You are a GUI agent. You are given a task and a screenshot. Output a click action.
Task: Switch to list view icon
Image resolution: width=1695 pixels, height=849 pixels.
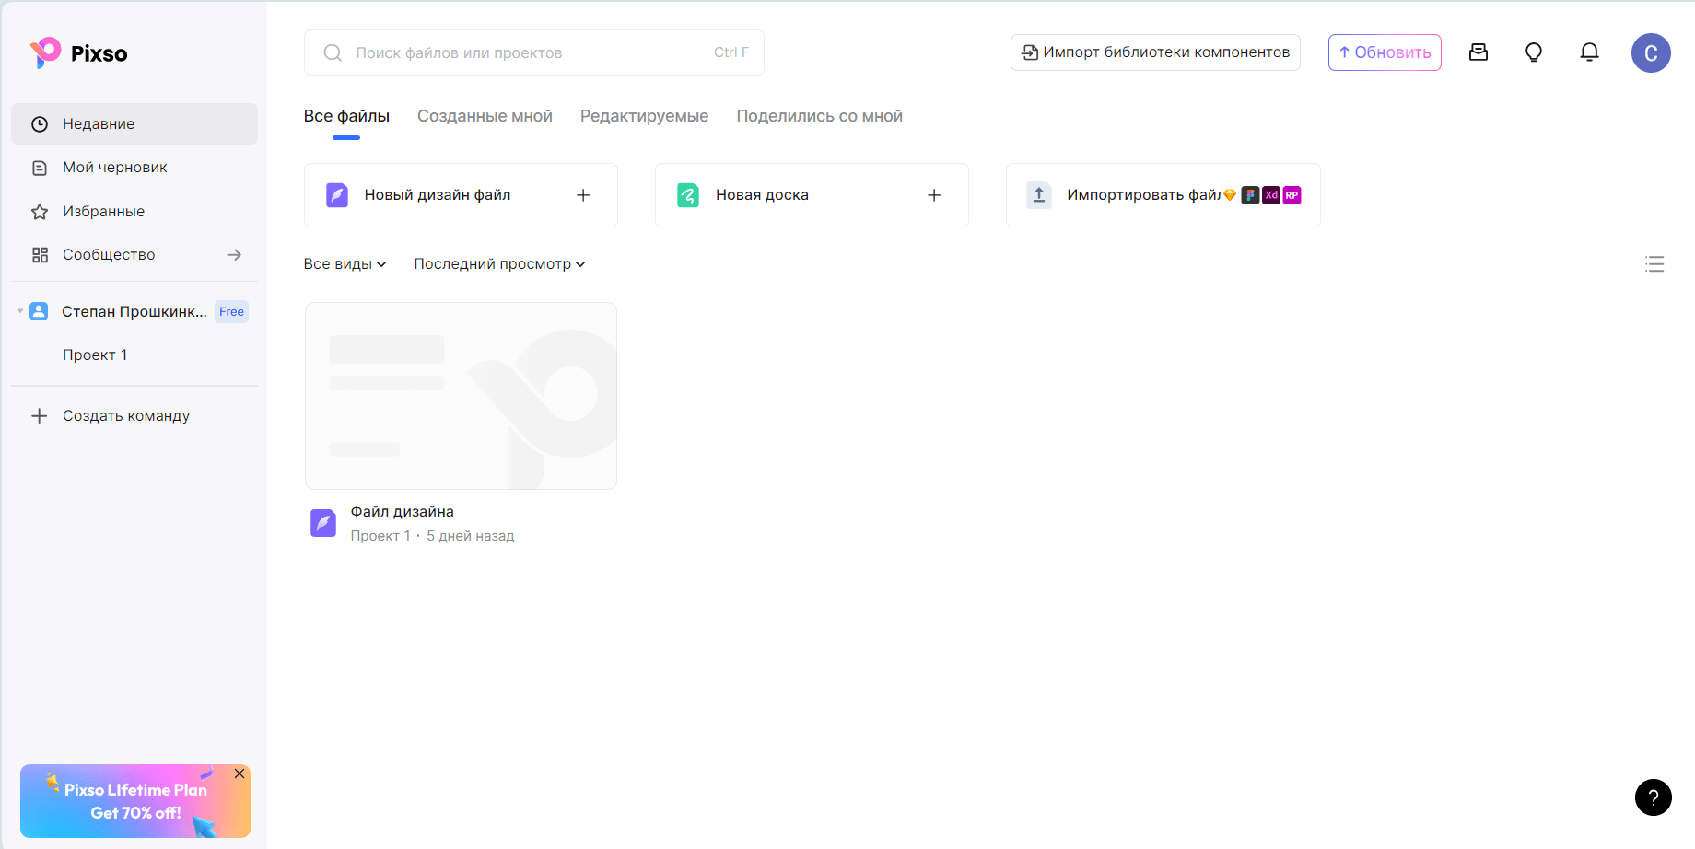(1654, 264)
